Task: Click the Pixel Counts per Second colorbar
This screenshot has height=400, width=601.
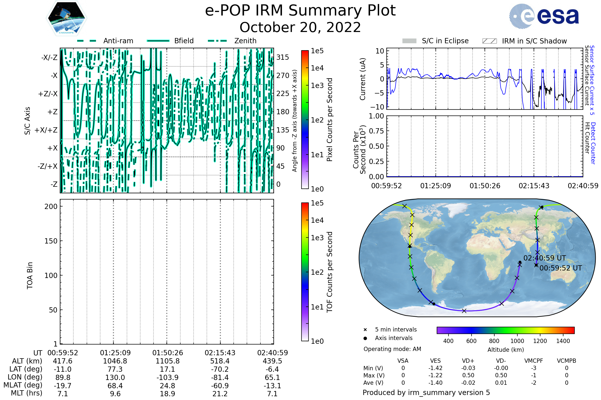Action: click(305, 120)
